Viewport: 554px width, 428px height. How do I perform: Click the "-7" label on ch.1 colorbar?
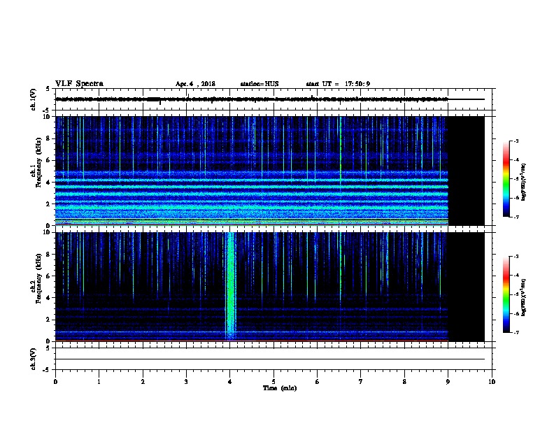(x=516, y=217)
